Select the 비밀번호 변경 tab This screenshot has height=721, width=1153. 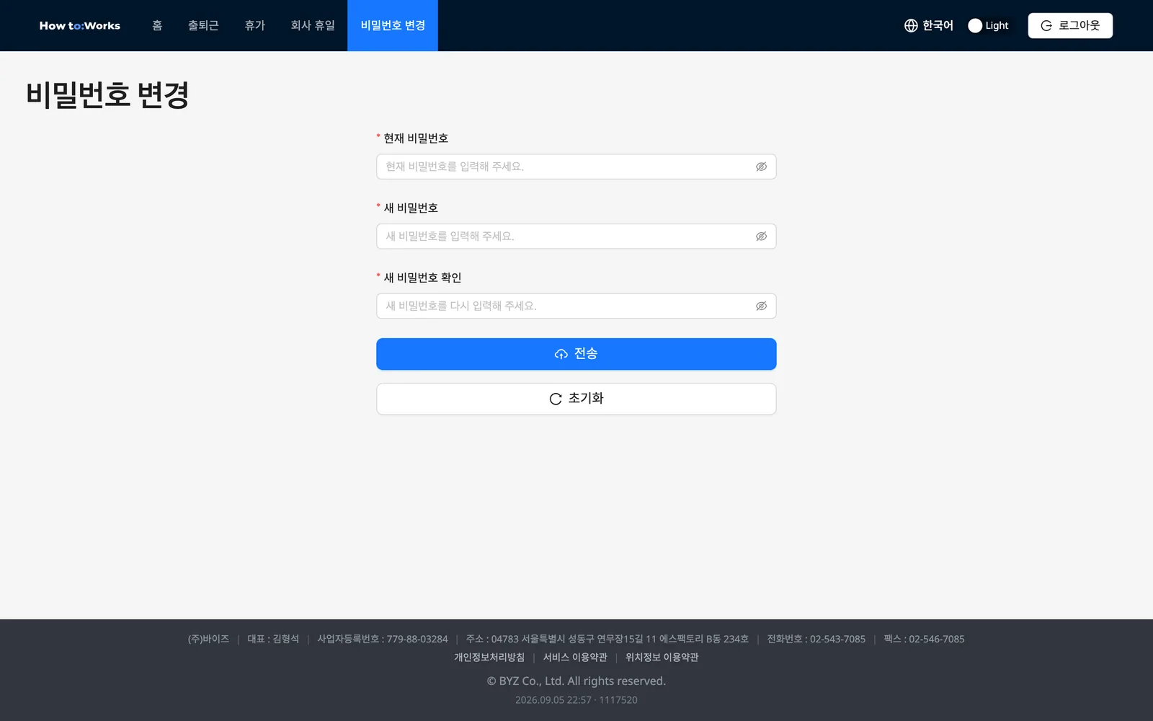tap(393, 25)
